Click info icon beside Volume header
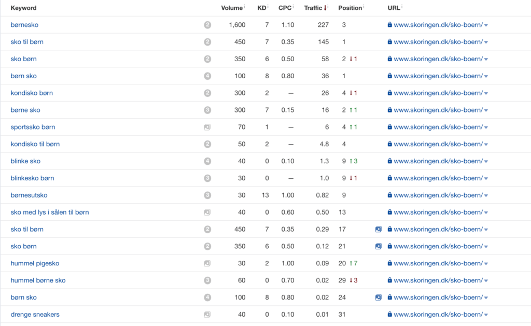This screenshot has width=531, height=326. [x=244, y=7]
